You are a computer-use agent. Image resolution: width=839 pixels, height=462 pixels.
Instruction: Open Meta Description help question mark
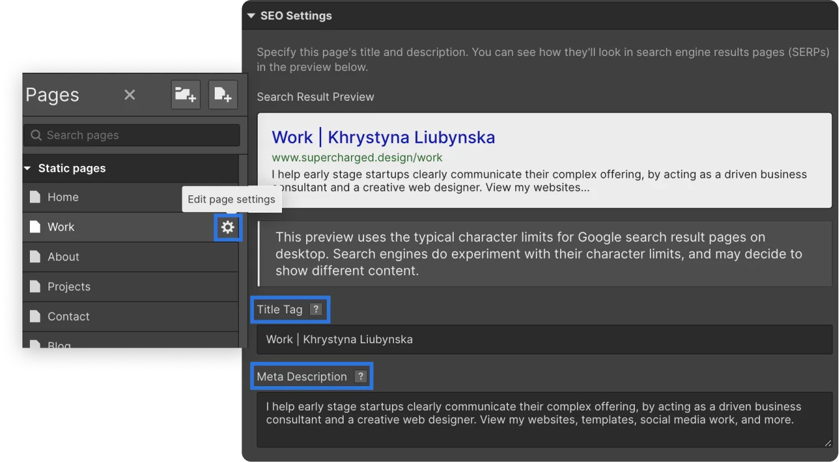click(x=360, y=376)
